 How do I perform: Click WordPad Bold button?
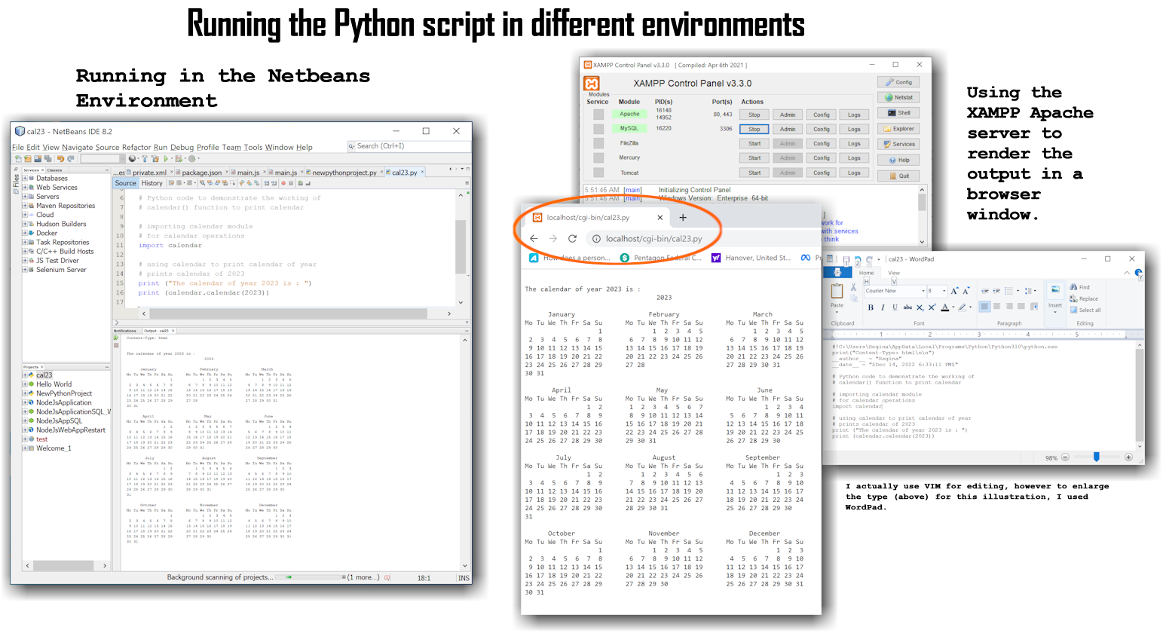click(871, 307)
